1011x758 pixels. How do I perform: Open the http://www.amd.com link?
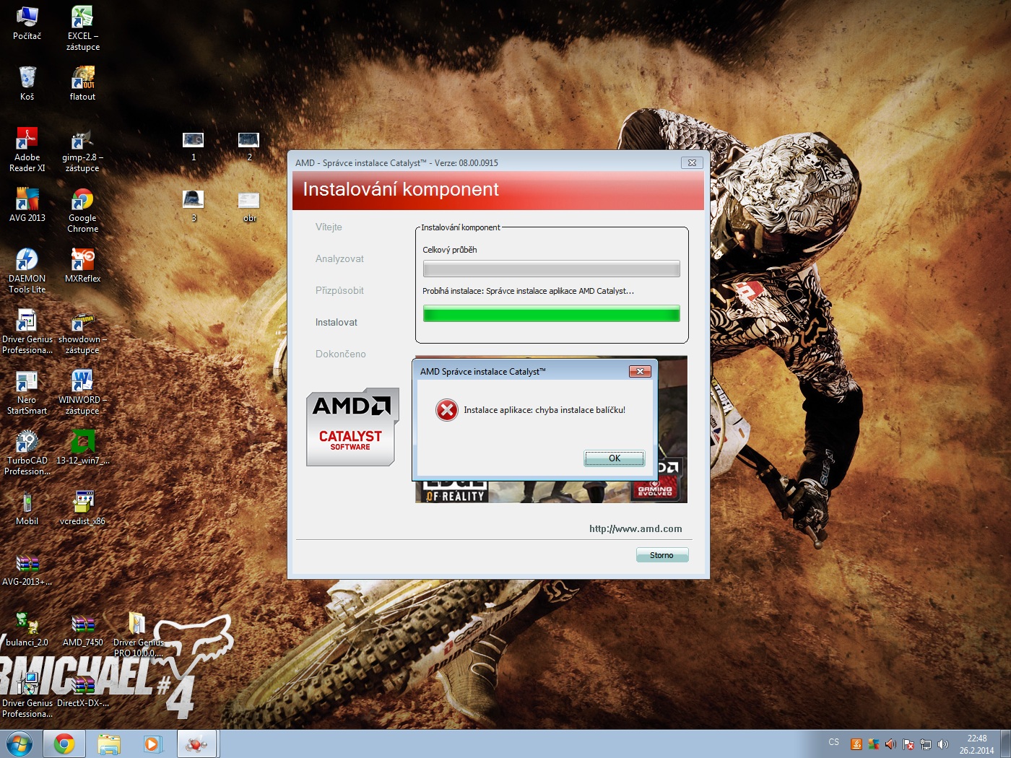[x=635, y=528]
